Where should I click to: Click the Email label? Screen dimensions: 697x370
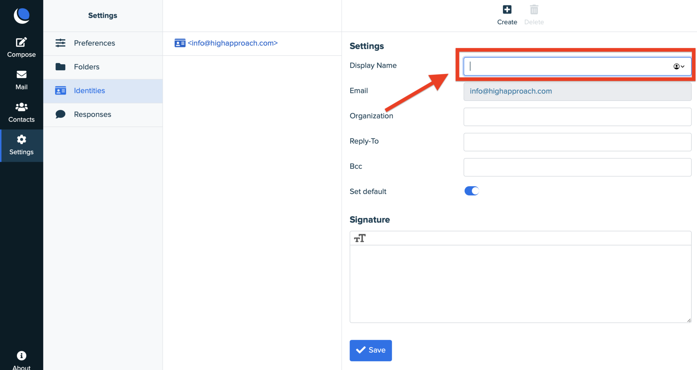pyautogui.click(x=359, y=91)
